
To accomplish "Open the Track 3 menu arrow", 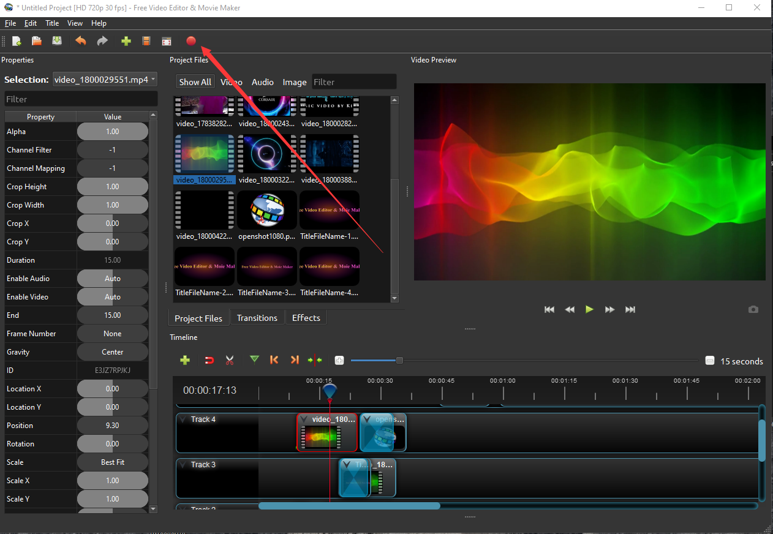I will tap(183, 465).
